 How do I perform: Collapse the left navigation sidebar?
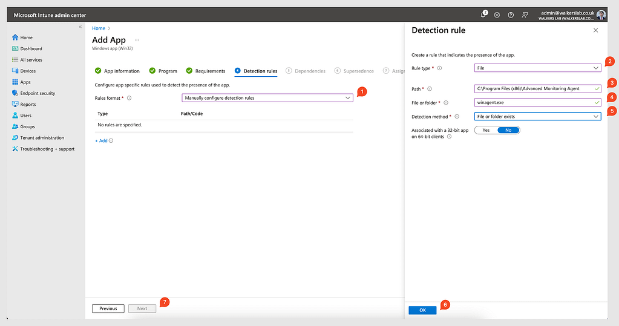coord(80,27)
